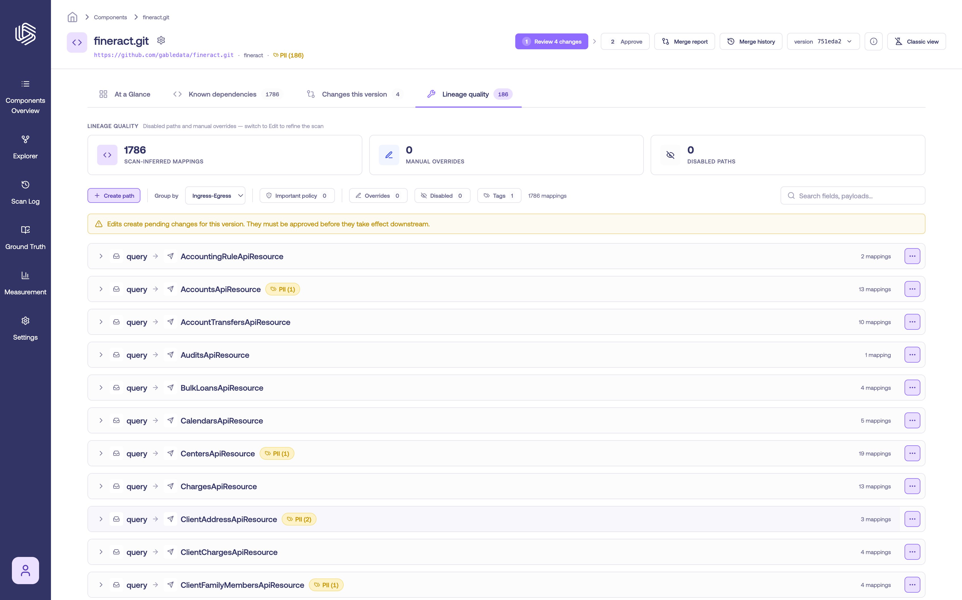Click the user profile avatar button
The height and width of the screenshot is (600, 962).
[x=25, y=570]
